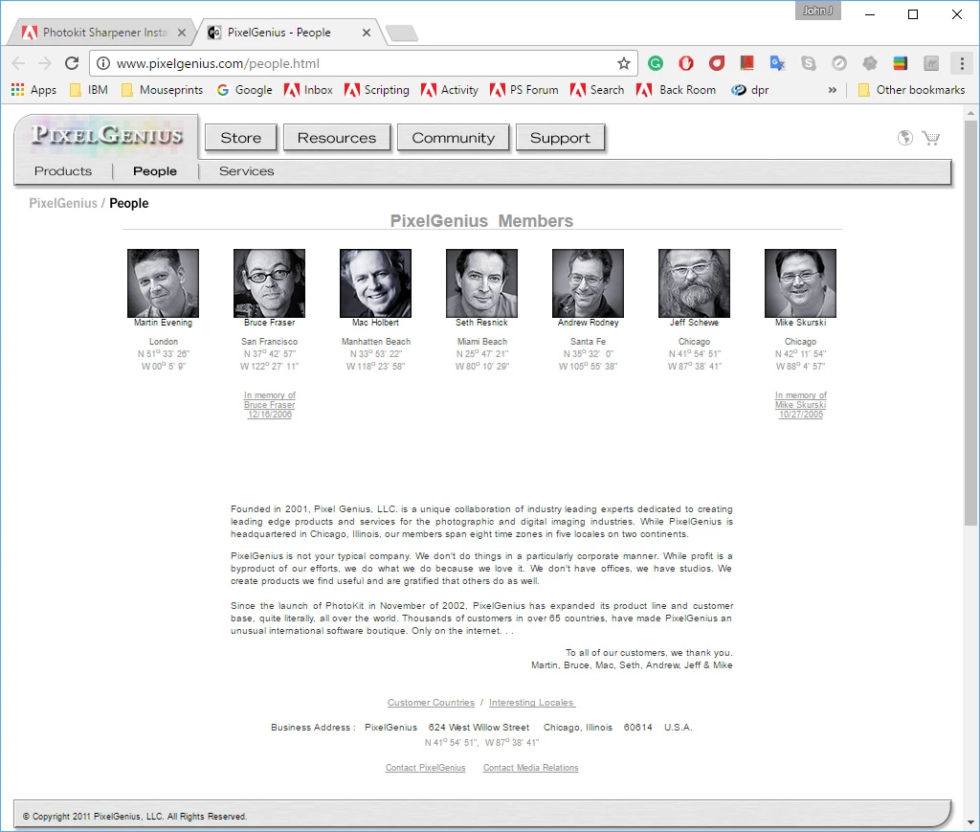Click the browser forward arrow

[44, 63]
